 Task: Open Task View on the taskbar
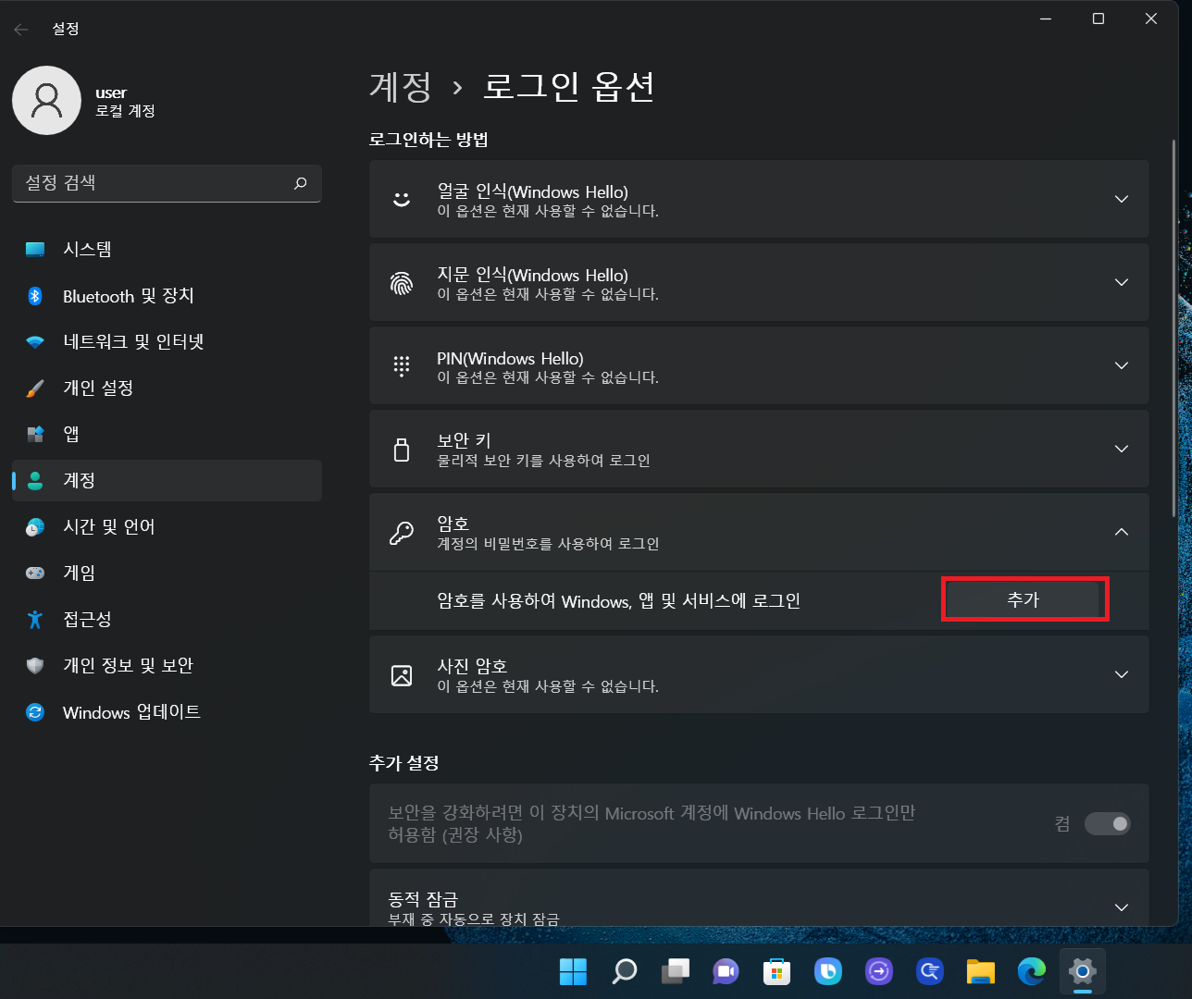(x=676, y=971)
